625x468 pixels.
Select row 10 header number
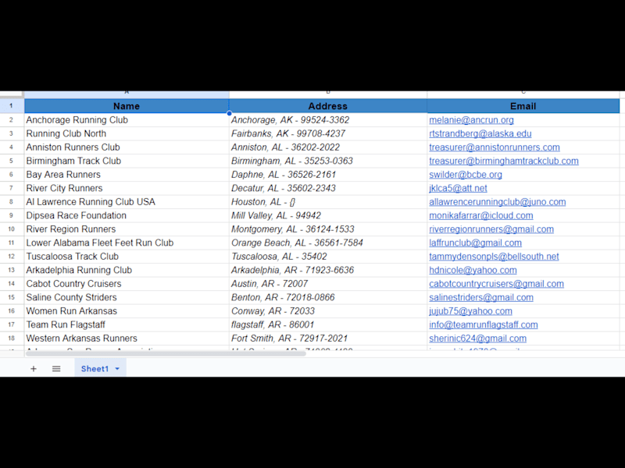pos(12,229)
